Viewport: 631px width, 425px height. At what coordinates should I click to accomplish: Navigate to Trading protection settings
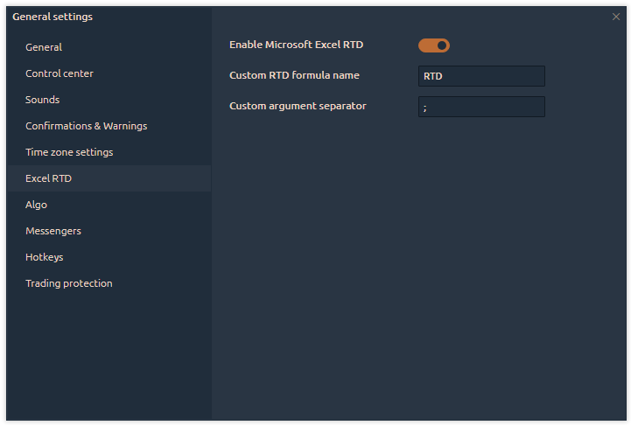pos(68,283)
